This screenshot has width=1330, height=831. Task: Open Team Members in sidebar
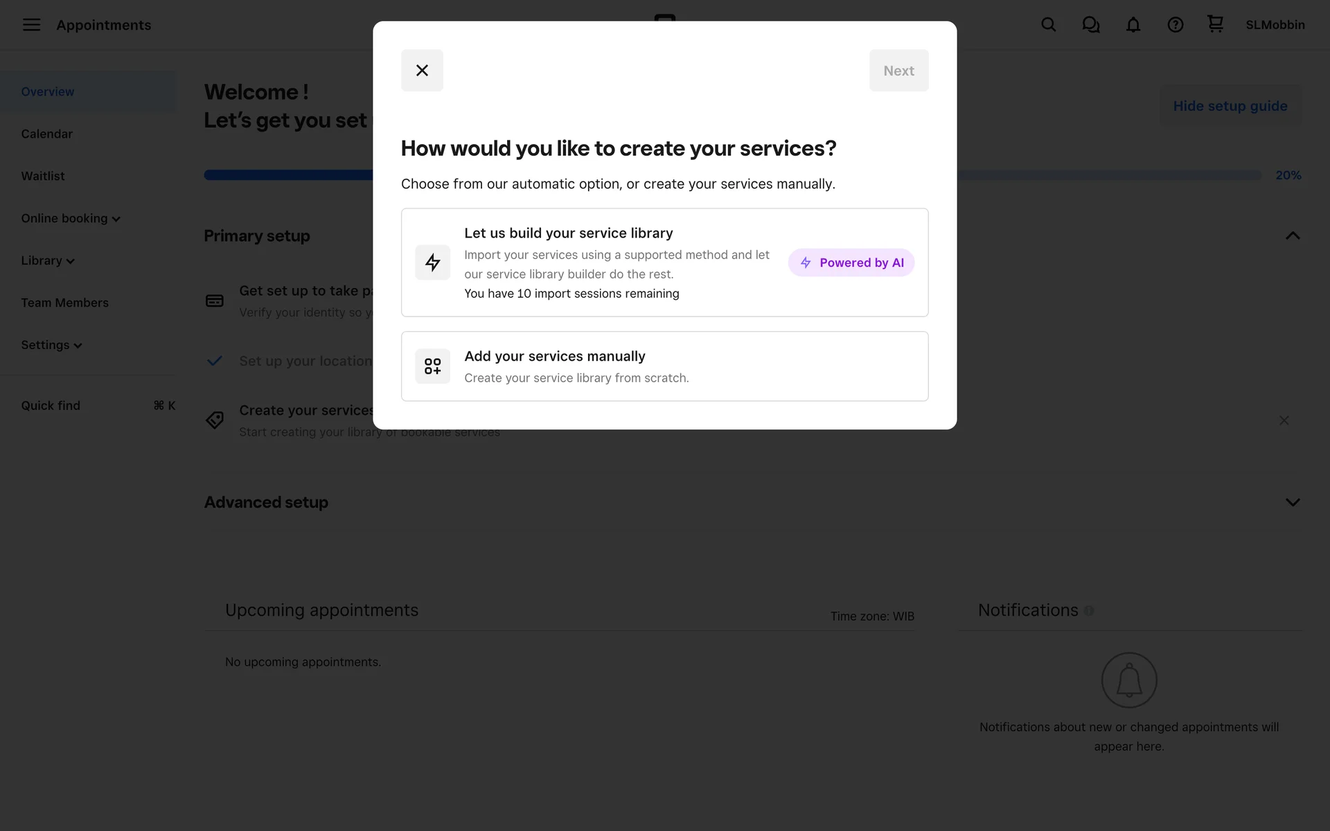coord(64,303)
